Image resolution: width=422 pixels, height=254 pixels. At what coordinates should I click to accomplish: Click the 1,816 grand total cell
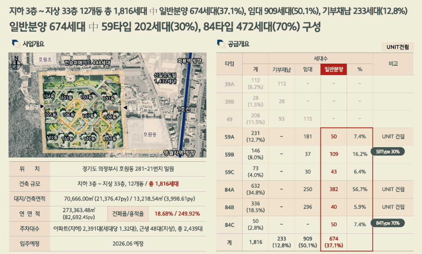(255, 242)
